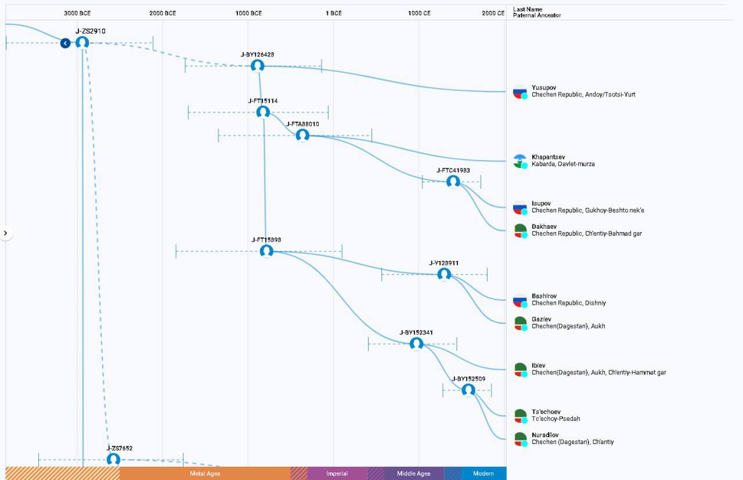This screenshot has height=480, width=743.
Task: Select the Dakhaev flag icon
Action: tap(520, 230)
